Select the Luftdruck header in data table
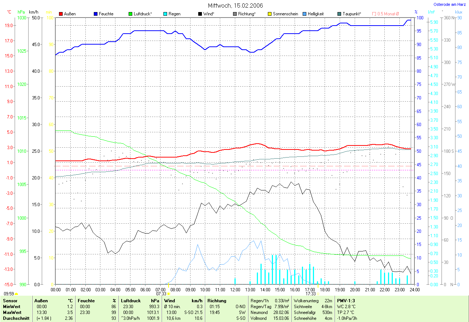 [130, 301]
